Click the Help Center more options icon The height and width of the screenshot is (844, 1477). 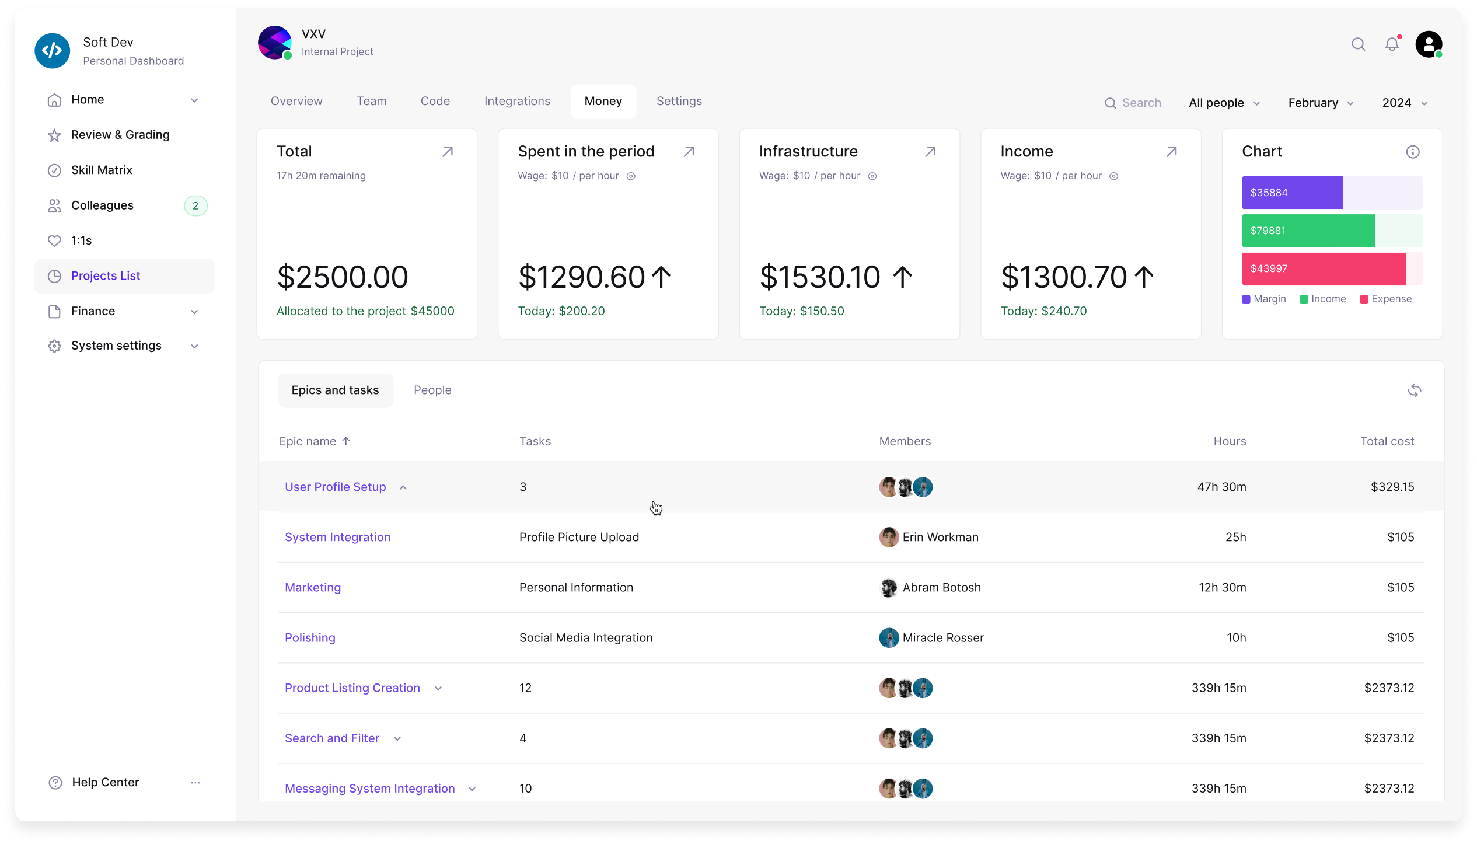(195, 782)
